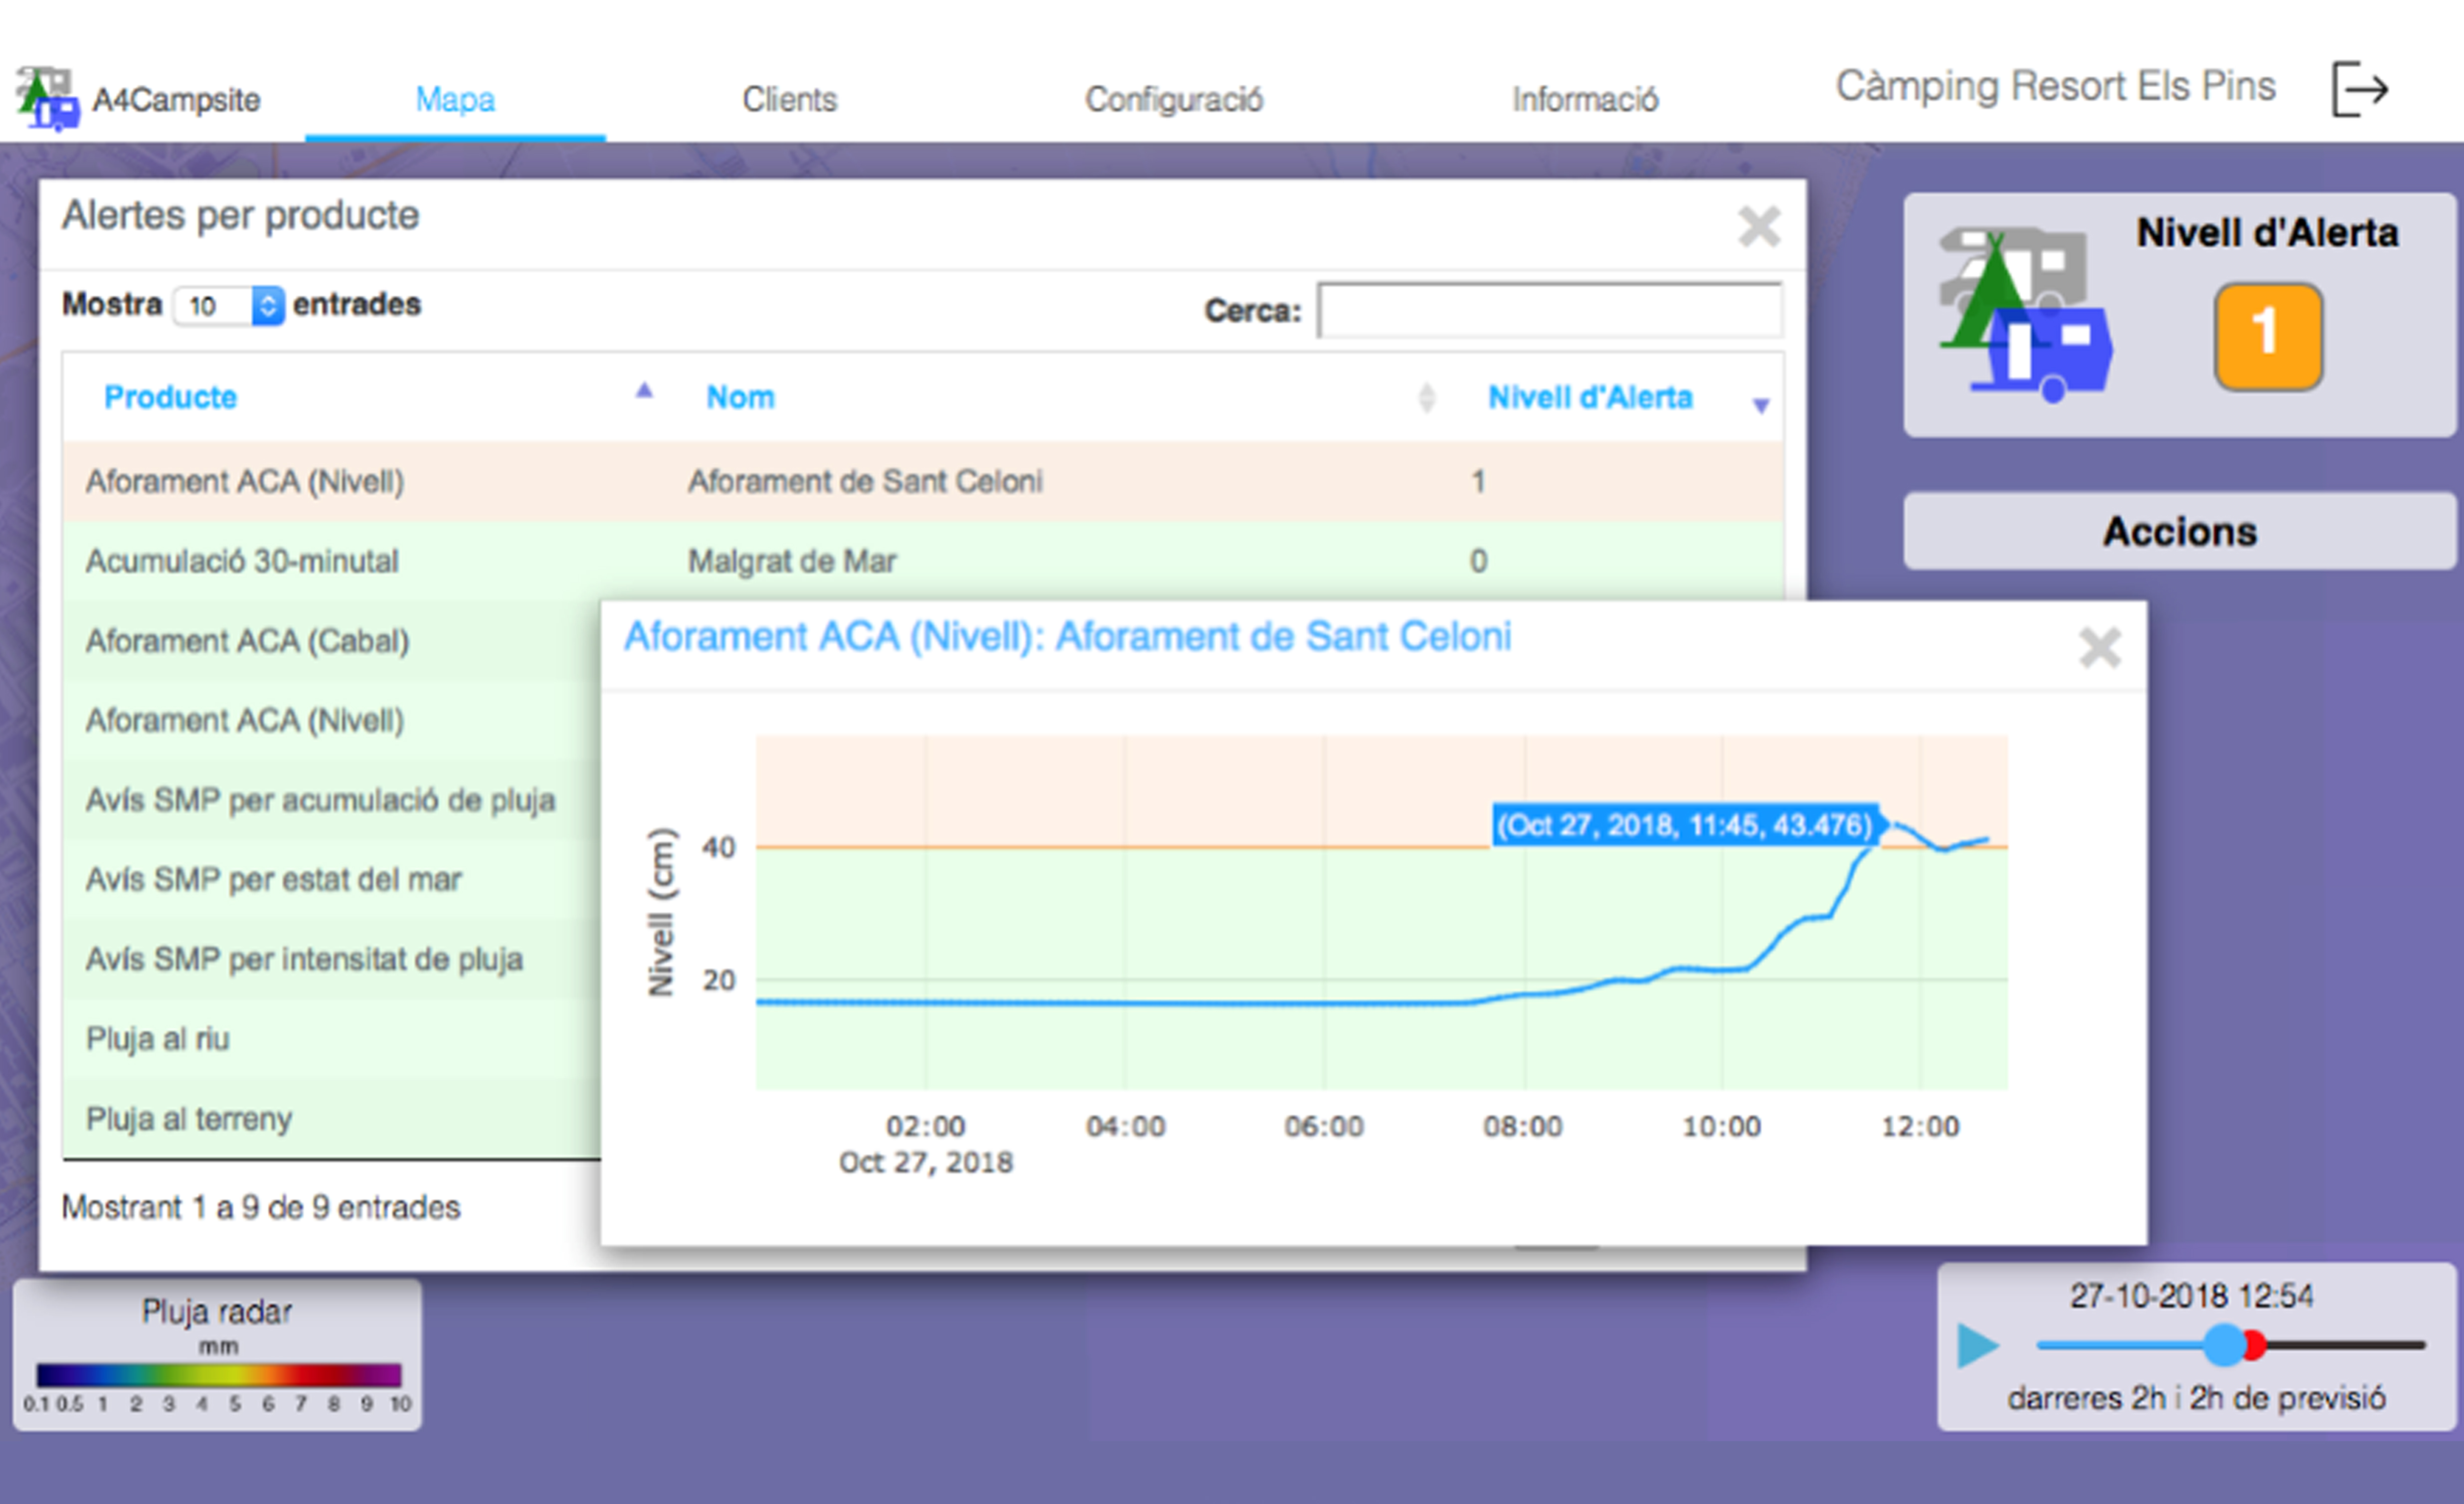This screenshot has height=1504, width=2464.
Task: Click Malgrat de Mar name cell
Action: 792,561
